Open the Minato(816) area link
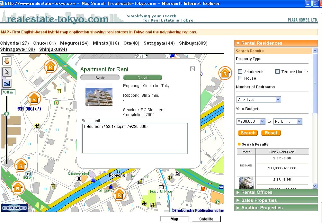 click(106, 43)
